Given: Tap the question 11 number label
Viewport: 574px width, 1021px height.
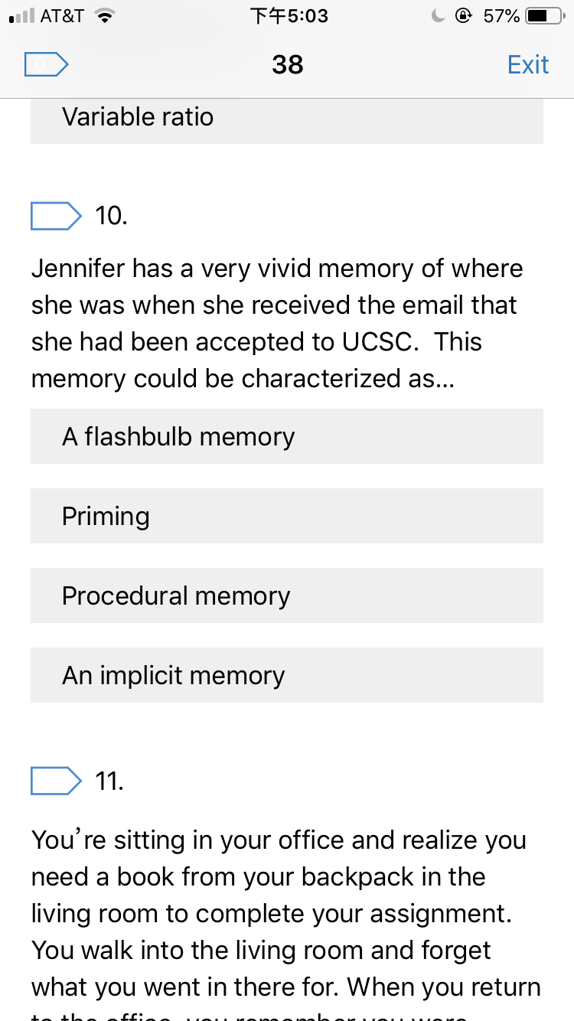Looking at the screenshot, I should click(109, 781).
